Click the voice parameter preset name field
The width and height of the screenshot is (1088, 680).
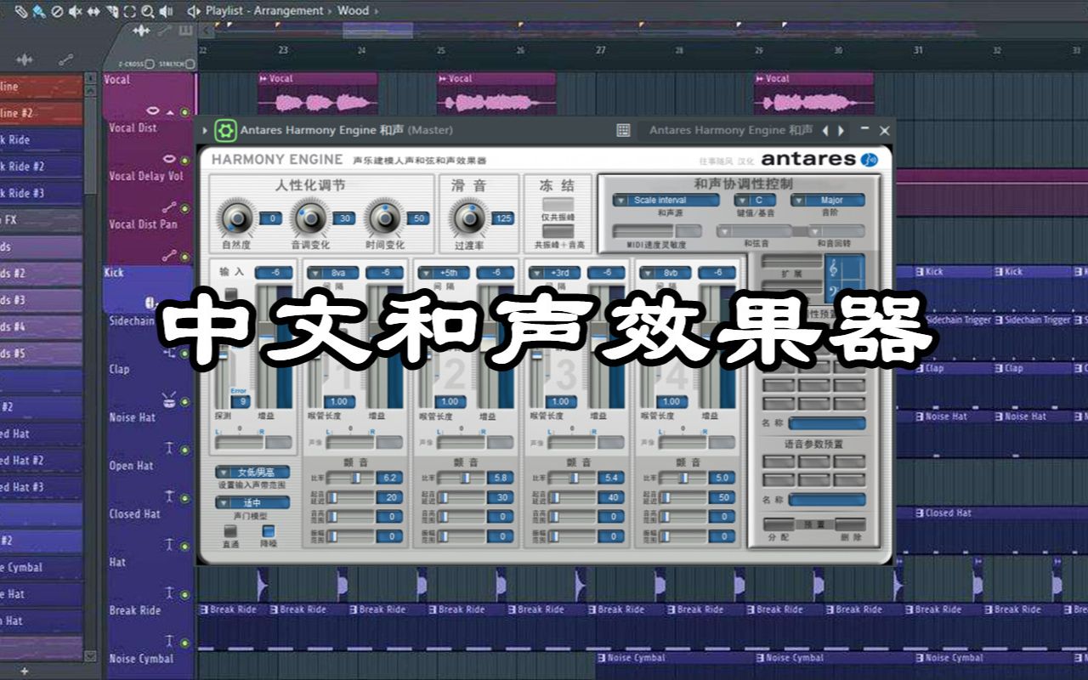826,500
